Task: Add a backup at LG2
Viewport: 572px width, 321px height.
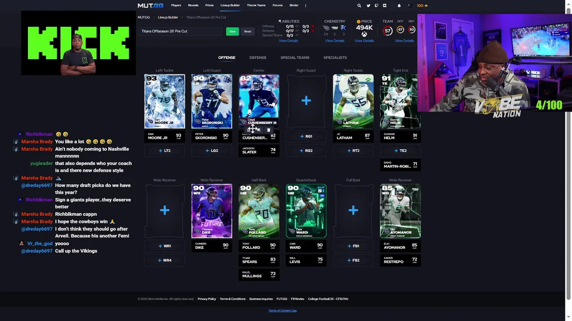Action: tap(212, 151)
